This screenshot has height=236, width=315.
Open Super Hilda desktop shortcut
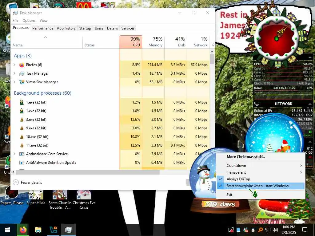point(36,198)
